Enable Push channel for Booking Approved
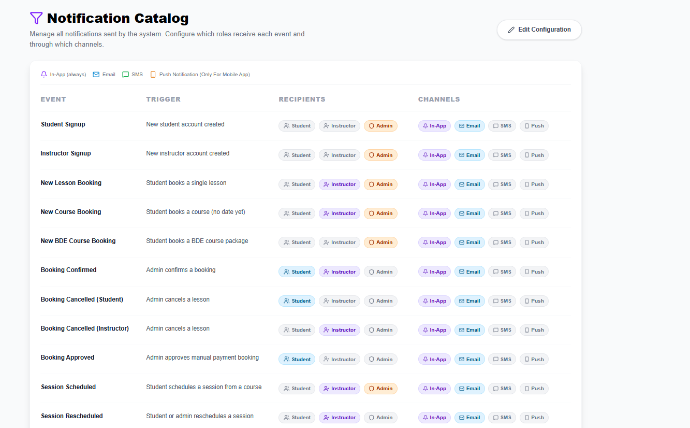Screen dimensions: 690x428 (x=534, y=360)
